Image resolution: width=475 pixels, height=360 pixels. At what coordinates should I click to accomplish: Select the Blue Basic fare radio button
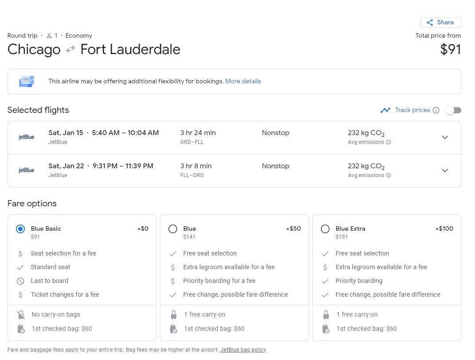click(x=20, y=229)
